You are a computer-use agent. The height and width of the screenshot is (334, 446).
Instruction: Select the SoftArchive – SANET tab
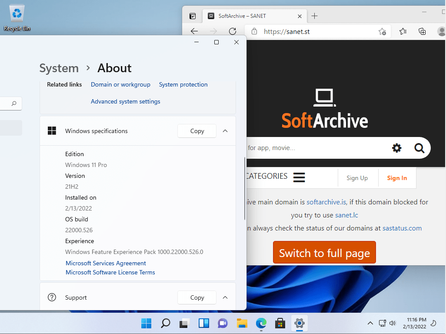[255, 16]
